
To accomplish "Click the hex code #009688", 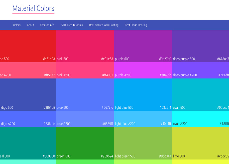I will point(49,156).
